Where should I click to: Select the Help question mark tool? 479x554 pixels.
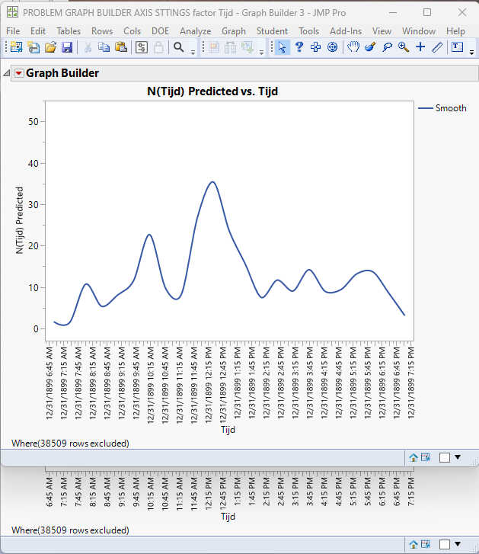coord(299,47)
